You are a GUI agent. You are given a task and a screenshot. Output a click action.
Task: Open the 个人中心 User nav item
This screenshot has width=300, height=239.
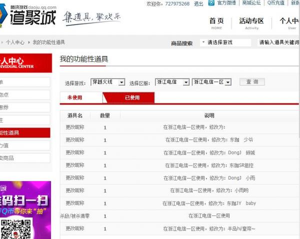coord(289,23)
